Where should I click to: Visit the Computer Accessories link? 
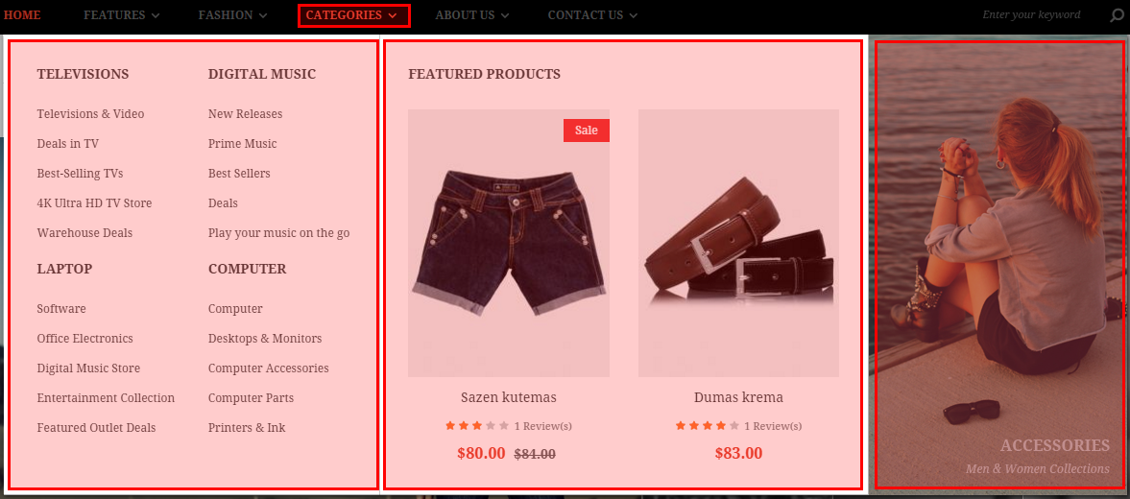pyautogui.click(x=268, y=368)
